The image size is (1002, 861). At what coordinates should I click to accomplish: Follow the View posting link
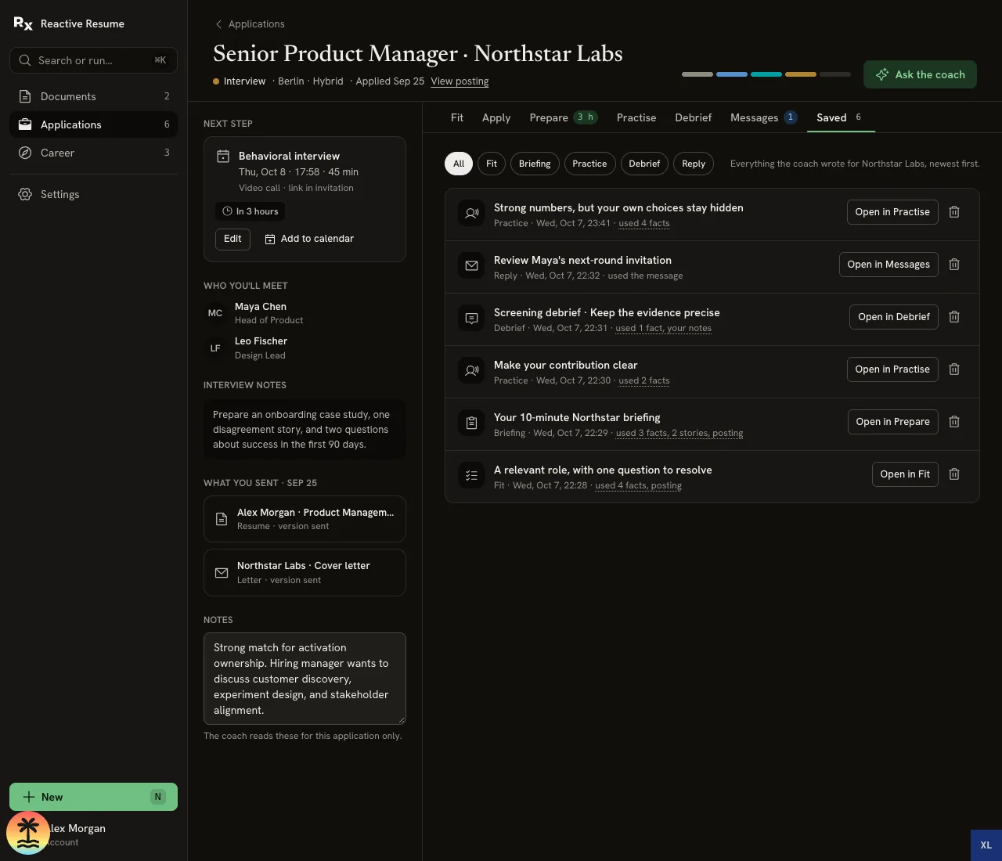460,81
